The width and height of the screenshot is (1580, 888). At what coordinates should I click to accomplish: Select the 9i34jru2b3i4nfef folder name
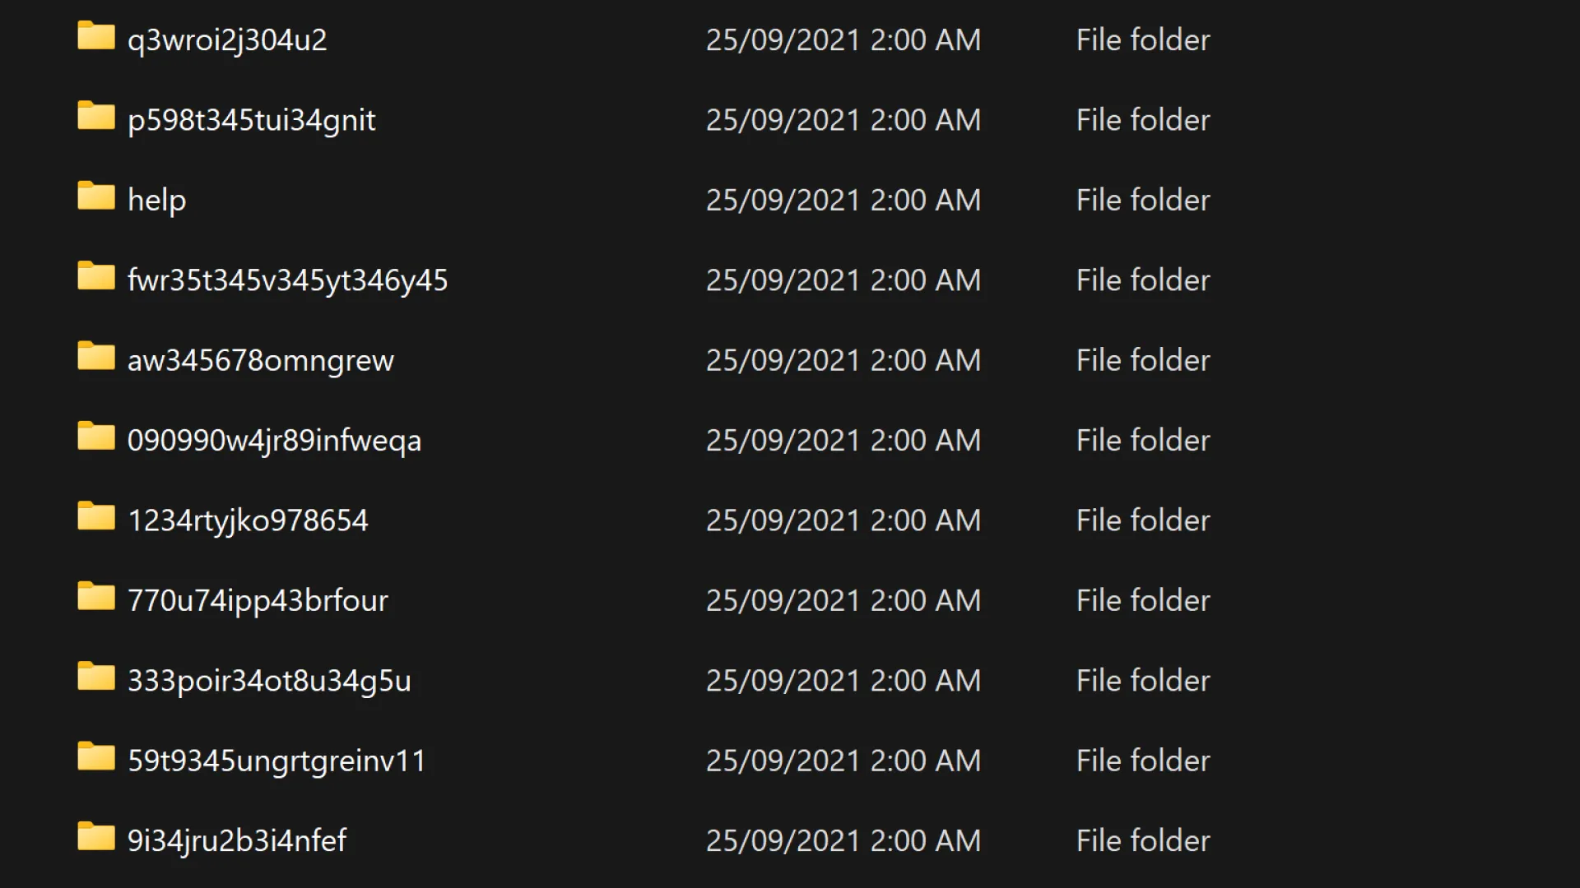pos(237,840)
